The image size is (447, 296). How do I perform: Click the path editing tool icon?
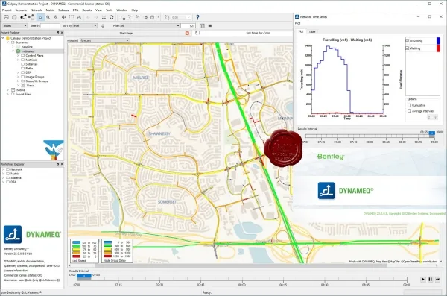(79, 17)
